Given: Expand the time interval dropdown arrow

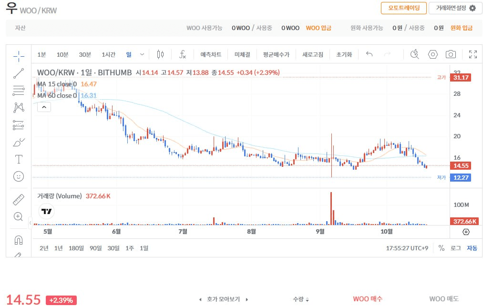Looking at the screenshot, I should 142,54.
